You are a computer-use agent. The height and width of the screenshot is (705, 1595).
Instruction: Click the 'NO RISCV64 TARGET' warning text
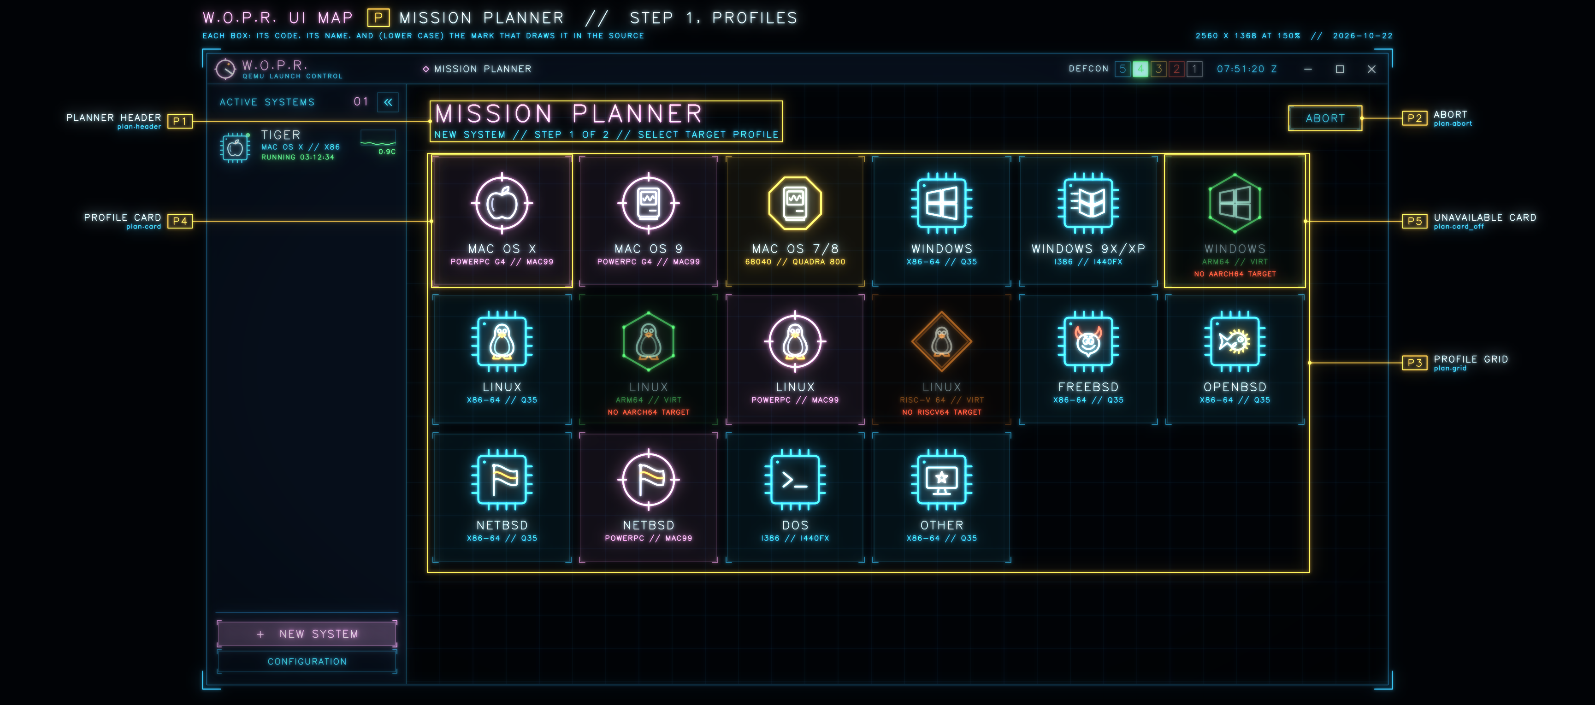[x=941, y=411]
